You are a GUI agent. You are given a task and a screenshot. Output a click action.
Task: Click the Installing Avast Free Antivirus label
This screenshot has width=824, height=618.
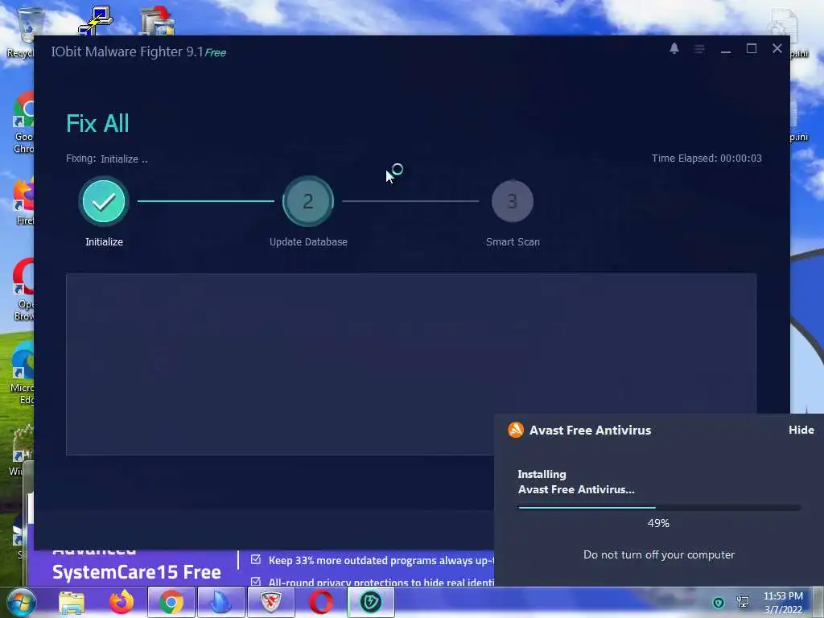[576, 482]
